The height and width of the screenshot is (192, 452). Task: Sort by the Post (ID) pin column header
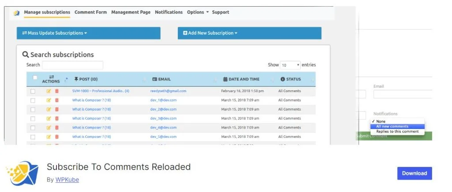pos(89,79)
